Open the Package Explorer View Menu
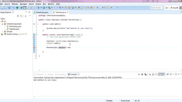 (x=30, y=16)
